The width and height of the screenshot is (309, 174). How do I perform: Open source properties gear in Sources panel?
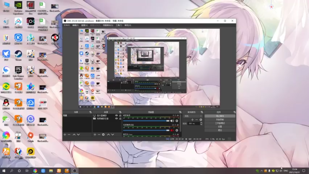(103, 135)
